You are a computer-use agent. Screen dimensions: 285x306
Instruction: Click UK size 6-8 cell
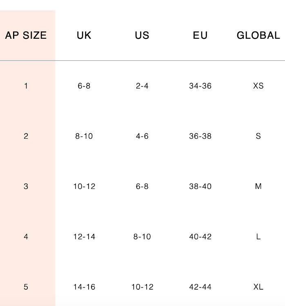[84, 86]
